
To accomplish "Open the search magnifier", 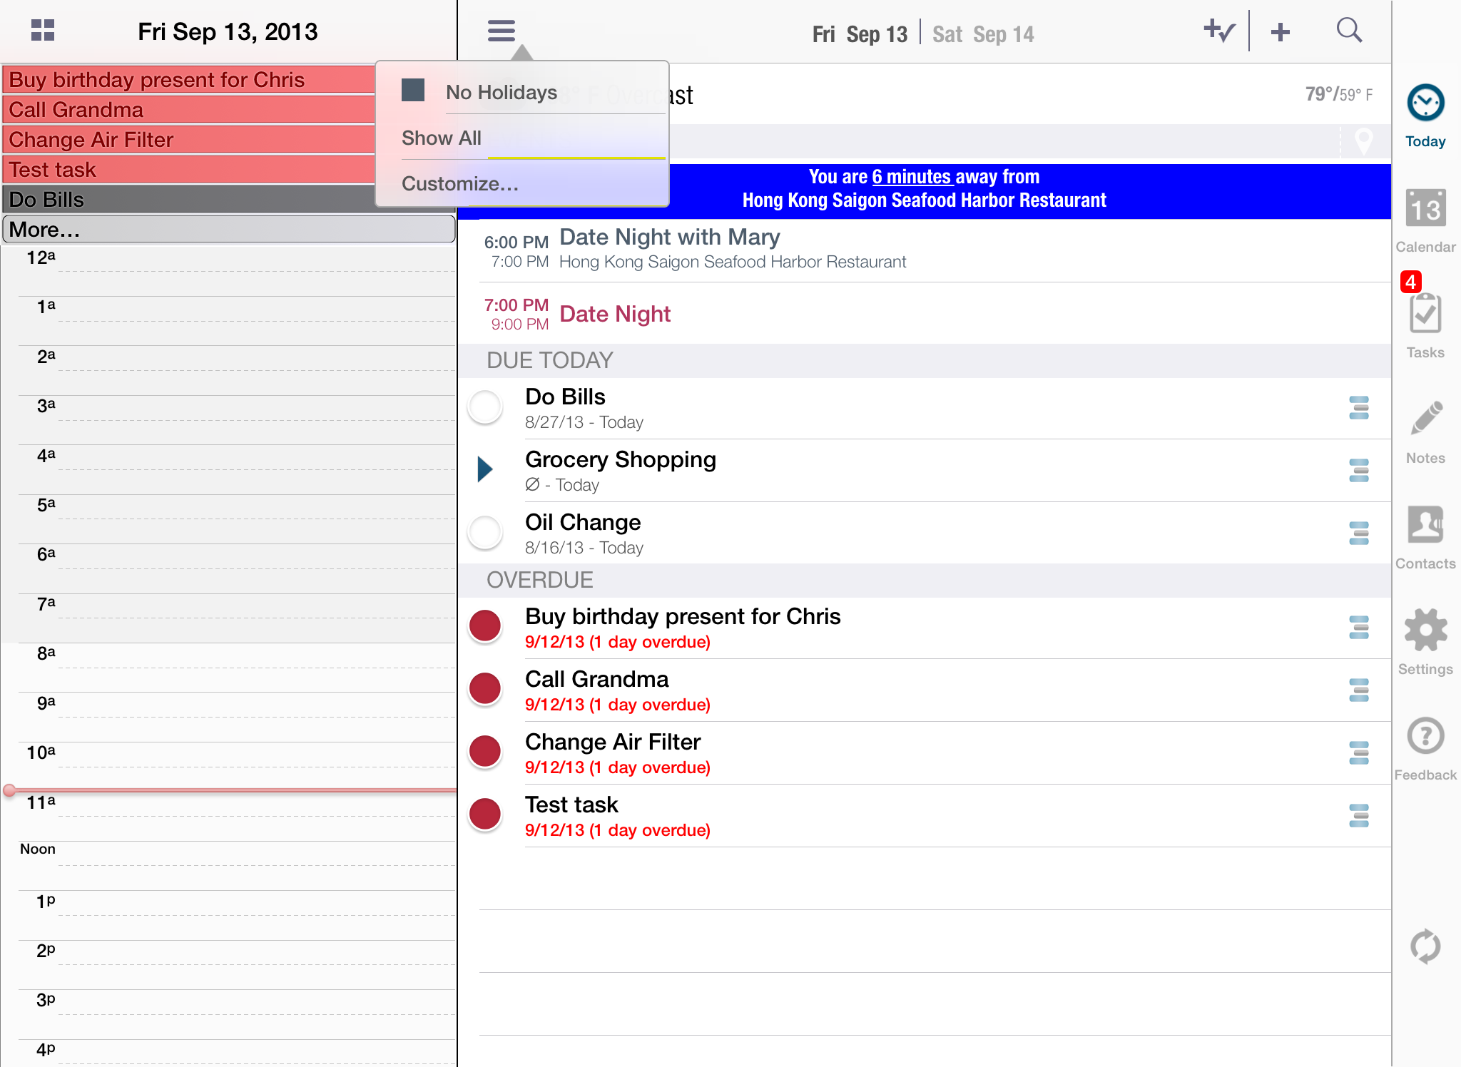I will tap(1349, 31).
